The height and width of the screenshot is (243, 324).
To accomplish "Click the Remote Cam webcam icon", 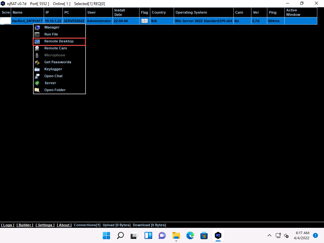I will 37,48.
